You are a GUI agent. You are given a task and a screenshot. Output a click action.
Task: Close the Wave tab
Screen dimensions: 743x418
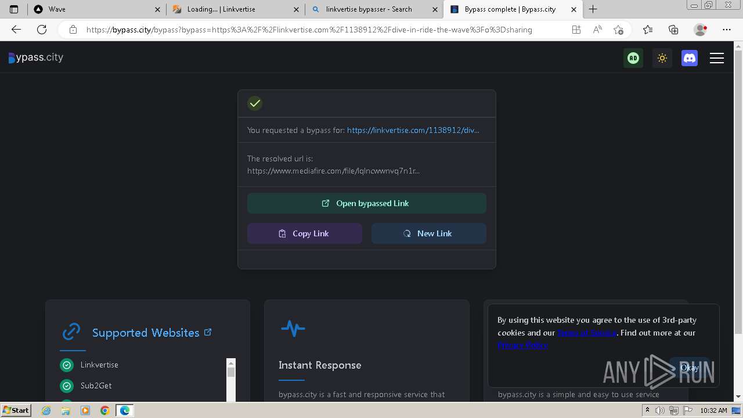[158, 9]
